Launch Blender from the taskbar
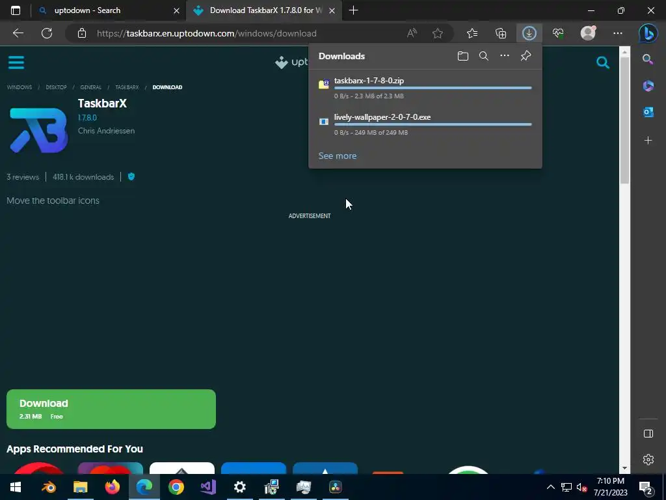666x500 pixels. 48,487
